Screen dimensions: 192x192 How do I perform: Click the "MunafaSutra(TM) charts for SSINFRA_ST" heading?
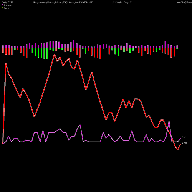coord(70,2)
